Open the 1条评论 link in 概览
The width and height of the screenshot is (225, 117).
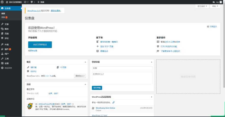[x=33, y=71]
